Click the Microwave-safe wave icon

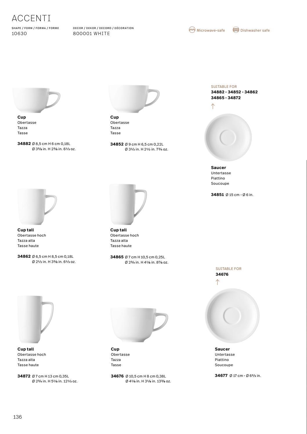[x=192, y=30]
